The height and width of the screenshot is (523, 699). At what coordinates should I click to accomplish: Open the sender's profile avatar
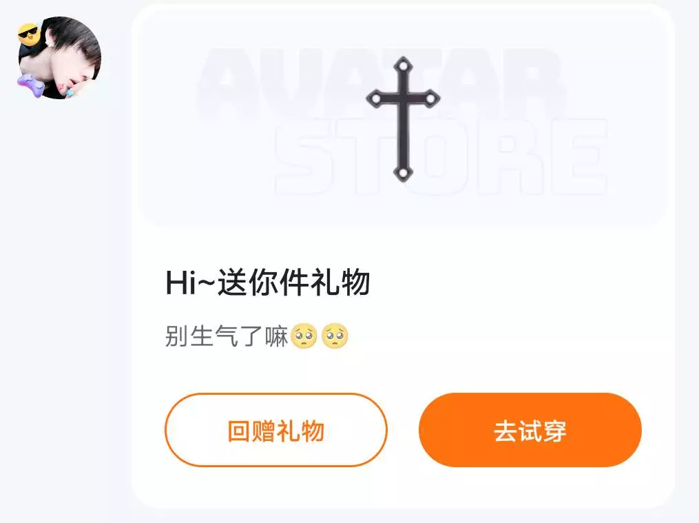pos(59,57)
